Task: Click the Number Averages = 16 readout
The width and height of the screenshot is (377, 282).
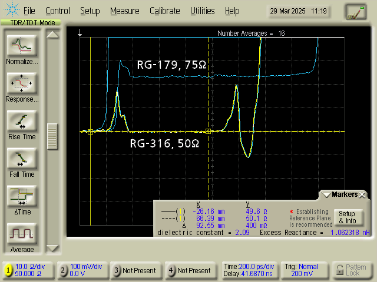Action: tap(251, 33)
